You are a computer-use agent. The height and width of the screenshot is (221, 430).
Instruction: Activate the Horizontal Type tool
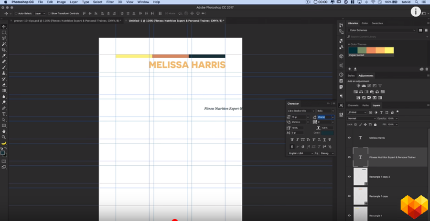click(4, 114)
